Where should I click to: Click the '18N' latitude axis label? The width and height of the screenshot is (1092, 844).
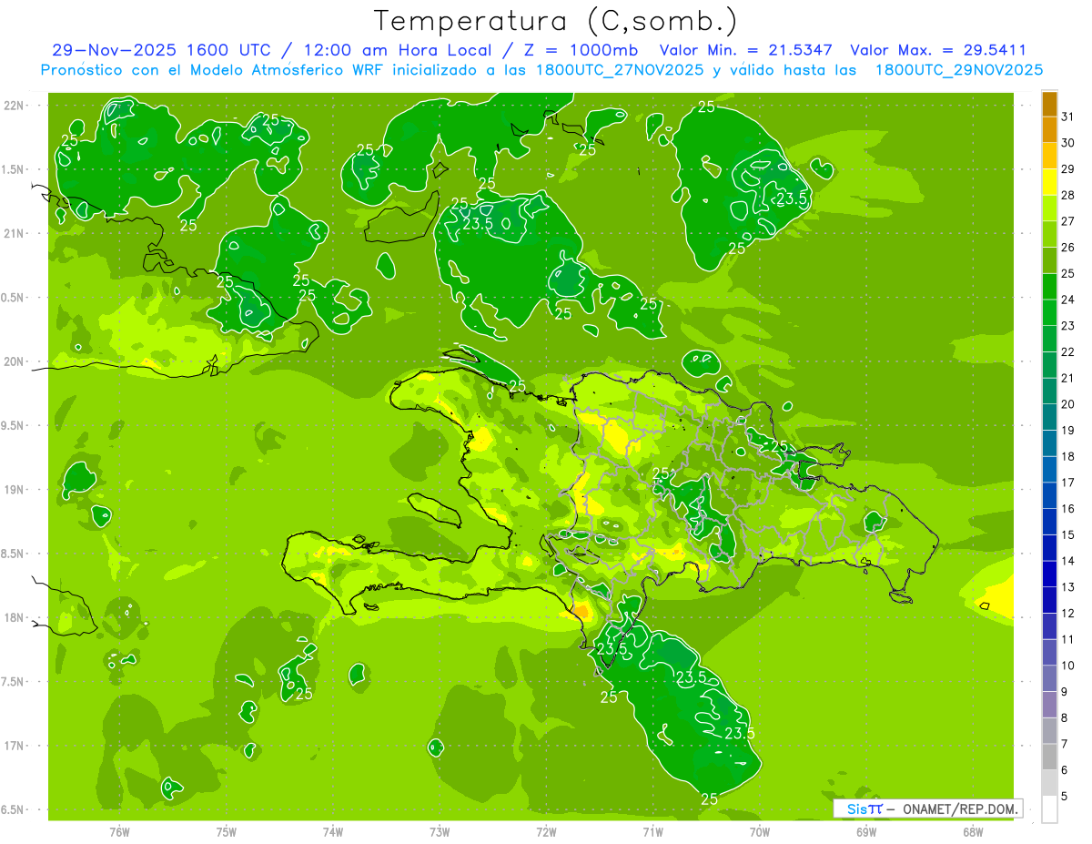[x=15, y=618]
